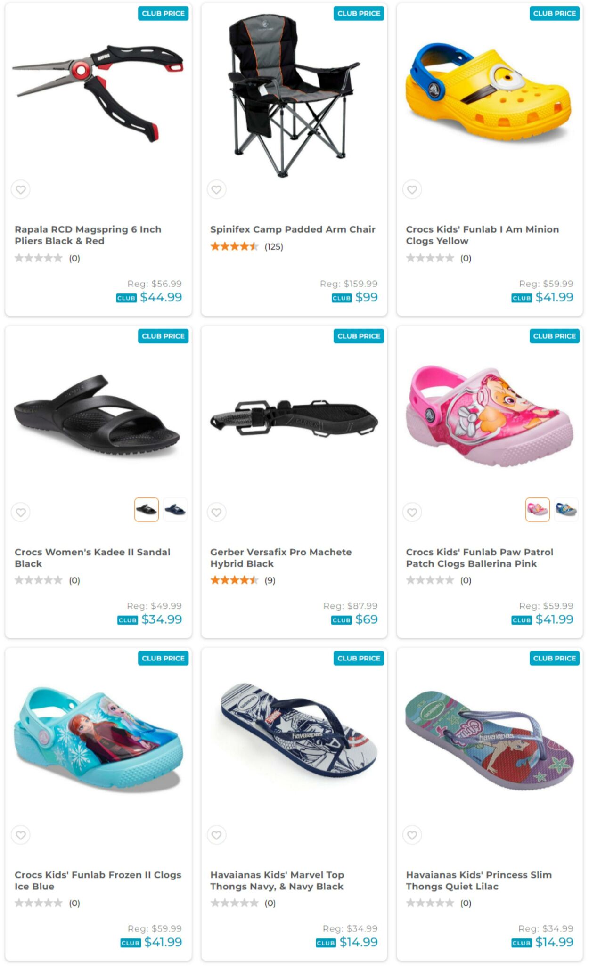The image size is (589, 969).
Task: Click wishlist heart on Spinifex Camp Chair
Action: point(216,190)
